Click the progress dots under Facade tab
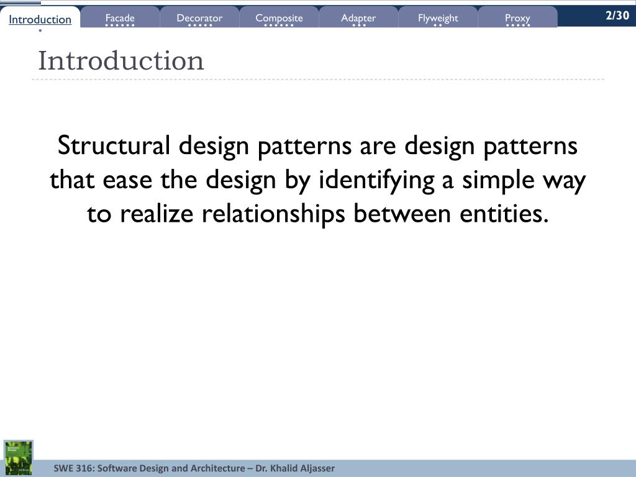The height and width of the screenshot is (477, 636). click(x=120, y=25)
